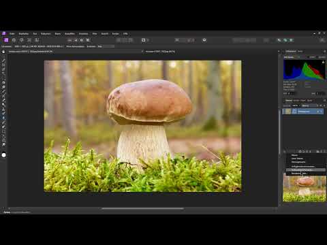Switch to the first document tab
The width and height of the screenshot is (327, 245).
point(31,52)
